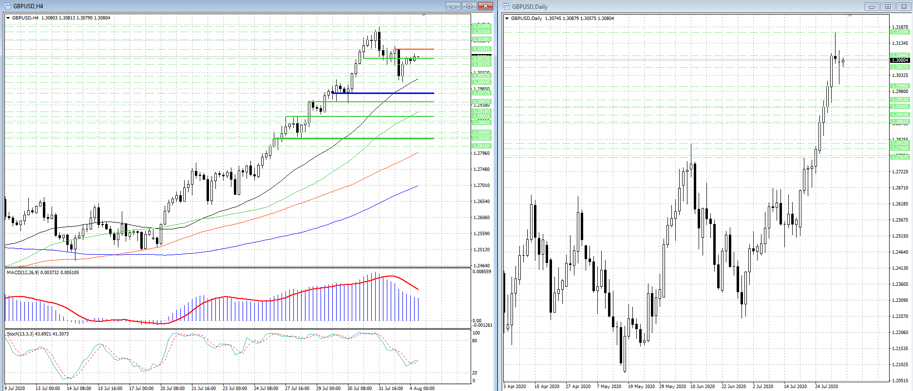913x391 pixels.
Task: Click the 1.31010 price label in H4 chart
Action: coord(482,49)
